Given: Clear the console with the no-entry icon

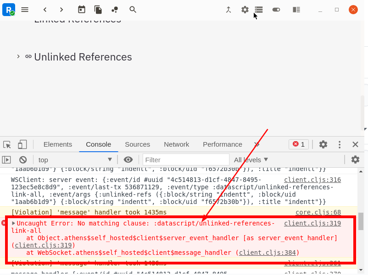Looking at the screenshot, I should [x=23, y=159].
